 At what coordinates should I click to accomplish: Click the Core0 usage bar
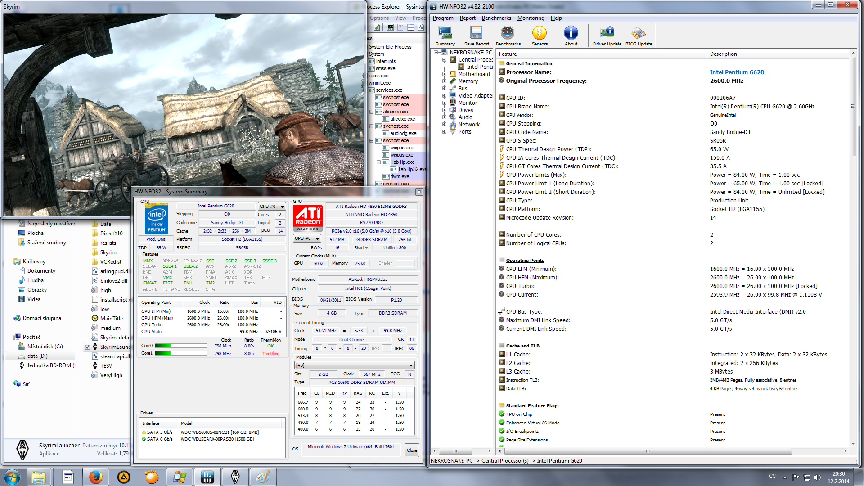pyautogui.click(x=180, y=346)
